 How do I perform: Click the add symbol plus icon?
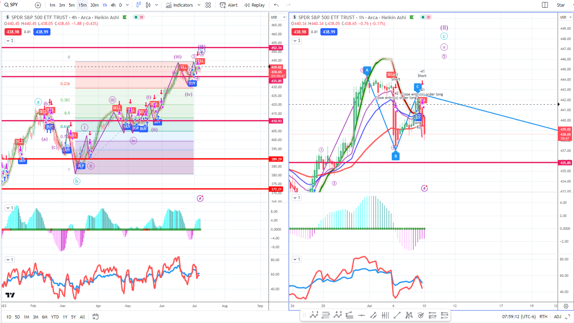(38, 5)
